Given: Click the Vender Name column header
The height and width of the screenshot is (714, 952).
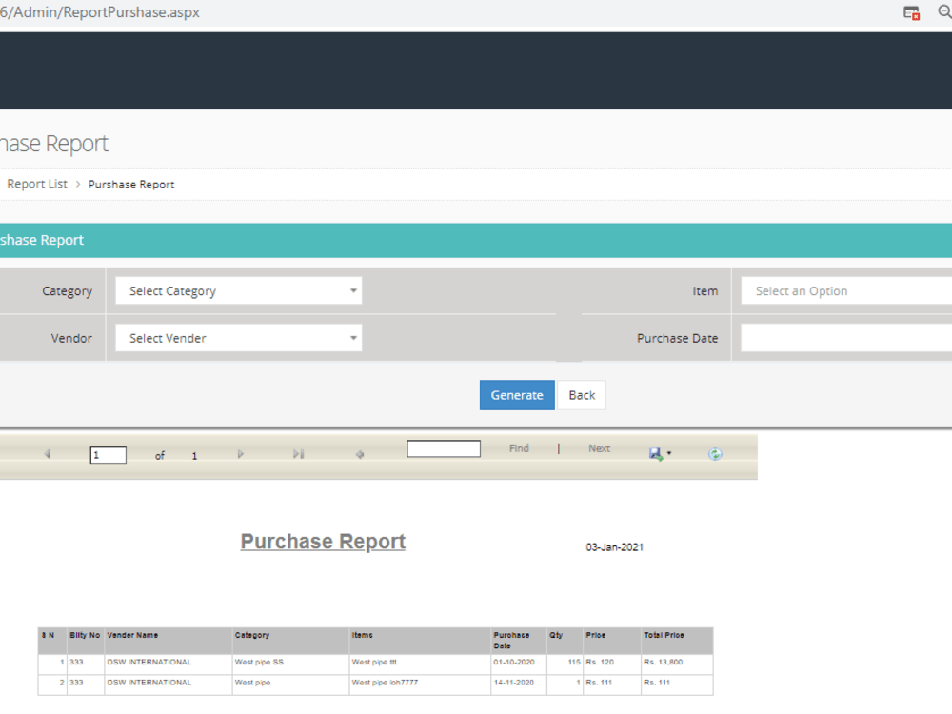Looking at the screenshot, I should (132, 635).
